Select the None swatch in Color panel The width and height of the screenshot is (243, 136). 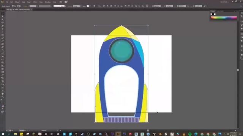coord(211,14)
